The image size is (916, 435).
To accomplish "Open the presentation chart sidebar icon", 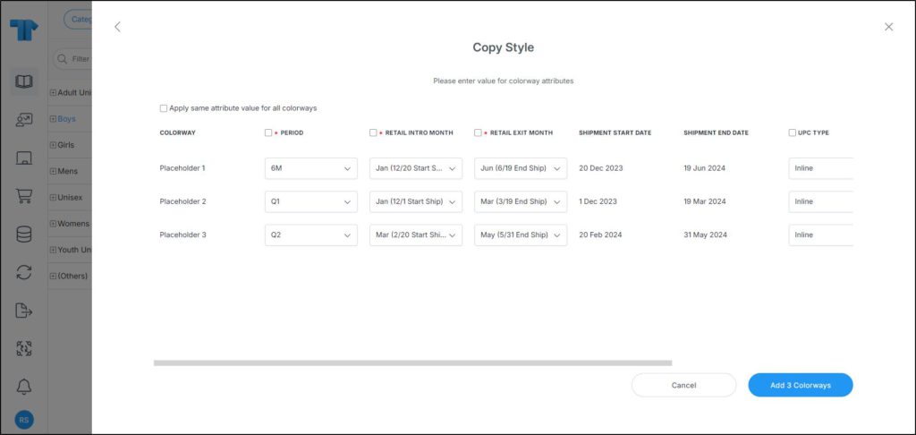I will pos(24,120).
